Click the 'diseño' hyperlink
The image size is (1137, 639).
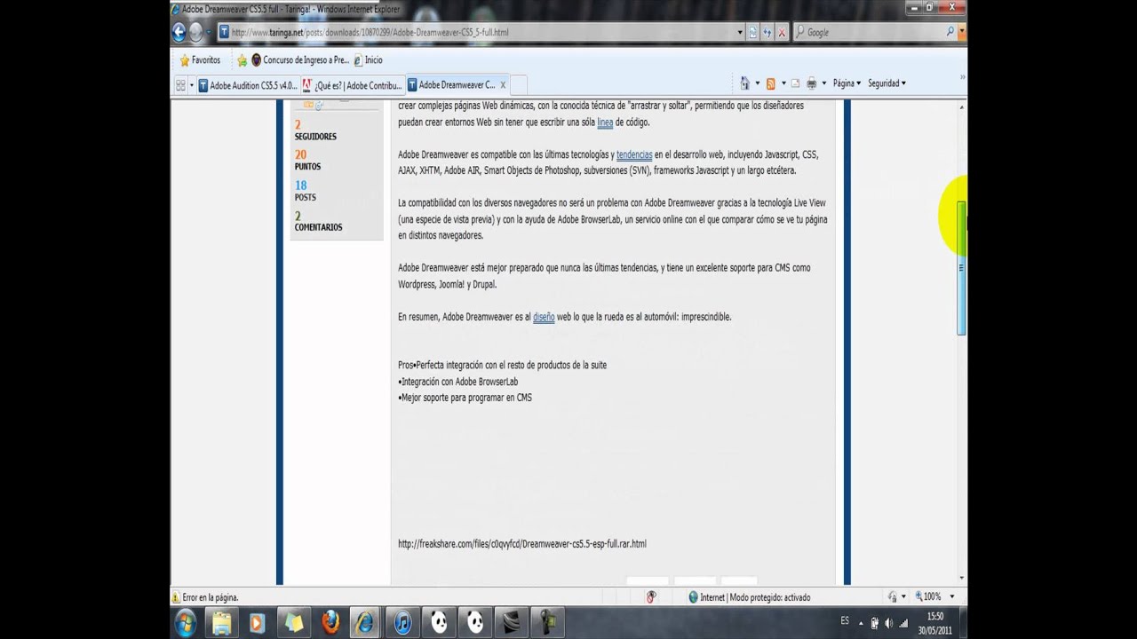(544, 317)
